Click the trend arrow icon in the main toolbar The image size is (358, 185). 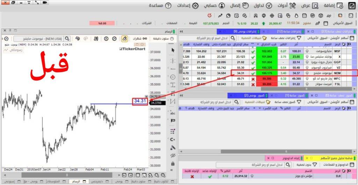pos(220,16)
